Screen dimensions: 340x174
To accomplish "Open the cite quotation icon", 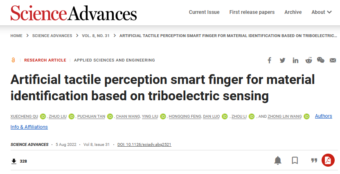I will [314, 160].
